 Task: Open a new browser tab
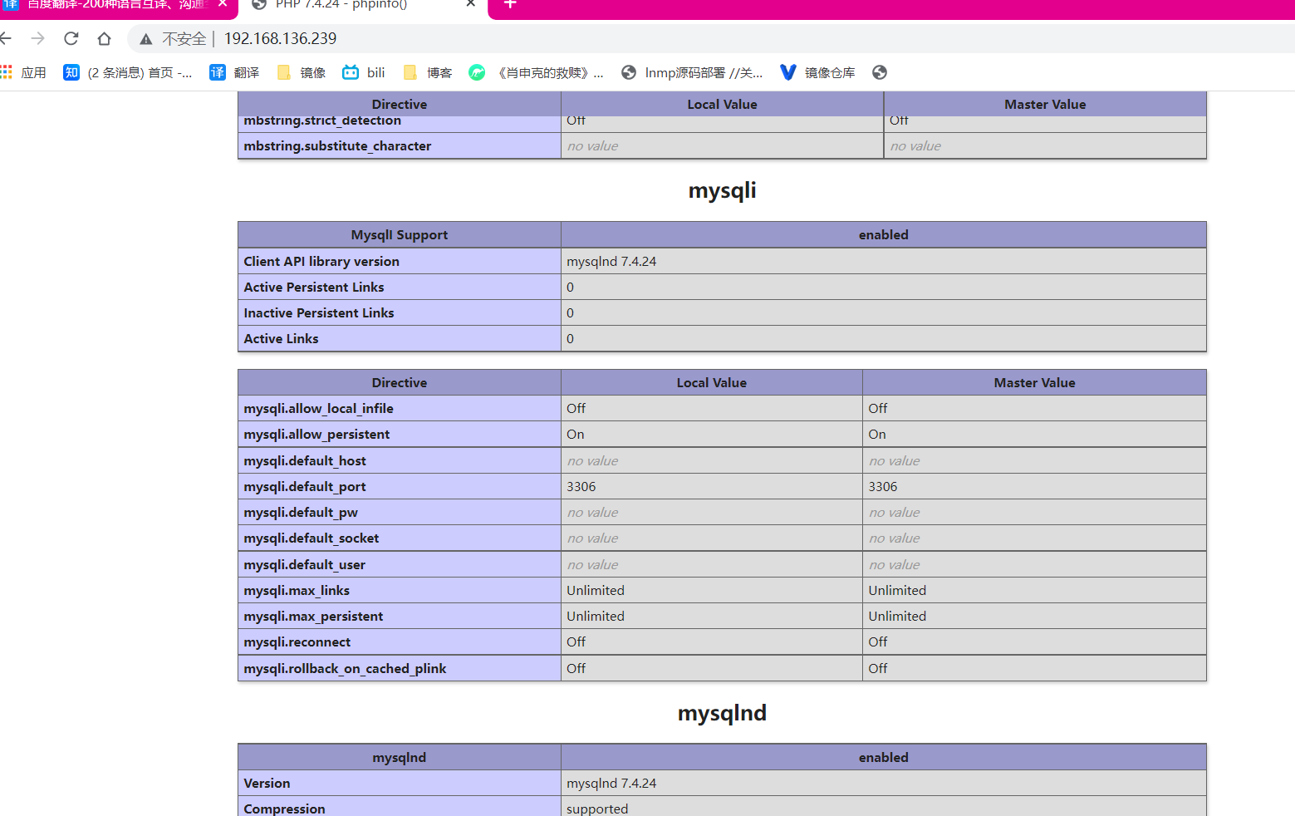coord(510,3)
